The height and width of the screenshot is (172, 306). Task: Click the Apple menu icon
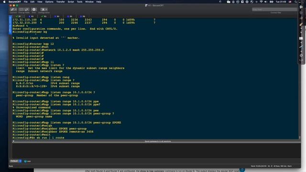(x=4, y=2)
